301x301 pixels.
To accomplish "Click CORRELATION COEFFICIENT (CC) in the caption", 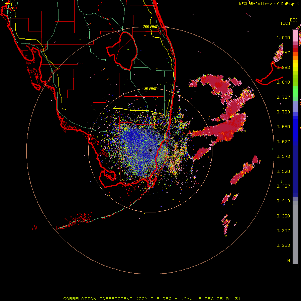I will pos(105,299).
